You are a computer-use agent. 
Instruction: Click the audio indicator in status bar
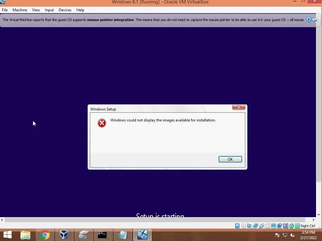click(249, 226)
